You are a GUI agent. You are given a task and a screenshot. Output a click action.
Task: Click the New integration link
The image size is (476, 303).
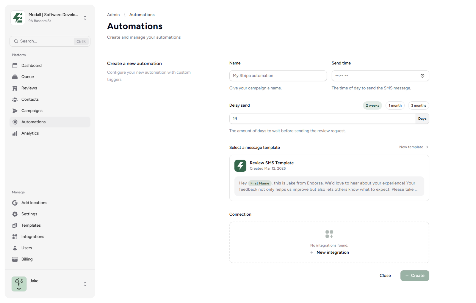[332, 252]
